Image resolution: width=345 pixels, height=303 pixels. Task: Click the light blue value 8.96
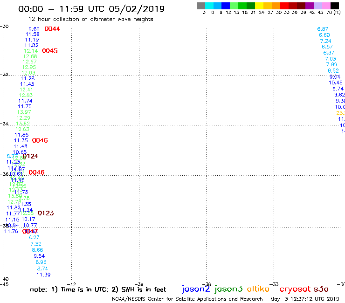[41, 262]
